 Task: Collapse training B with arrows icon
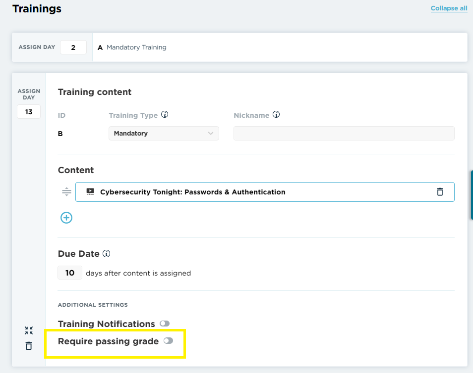[29, 330]
